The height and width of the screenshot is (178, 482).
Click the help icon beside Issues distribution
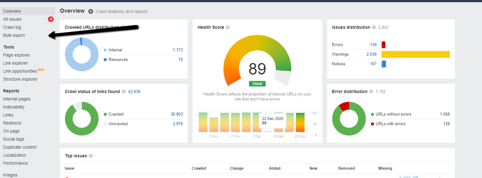[x=374, y=27]
